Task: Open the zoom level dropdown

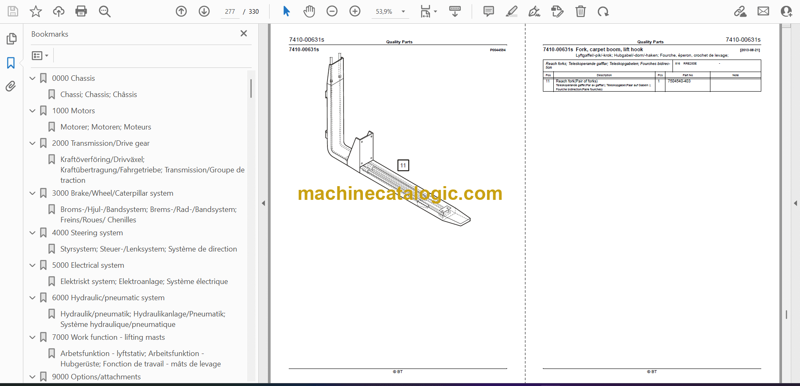Action: click(x=403, y=12)
